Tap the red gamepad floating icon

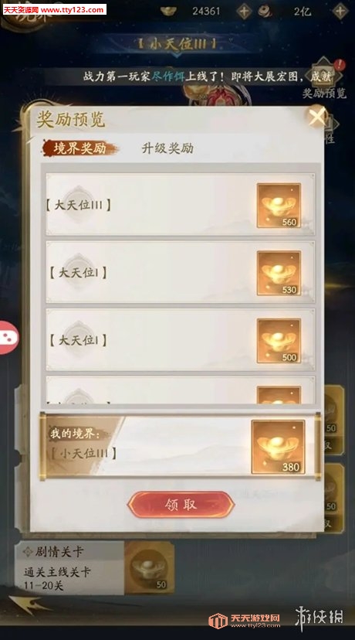click(8, 338)
